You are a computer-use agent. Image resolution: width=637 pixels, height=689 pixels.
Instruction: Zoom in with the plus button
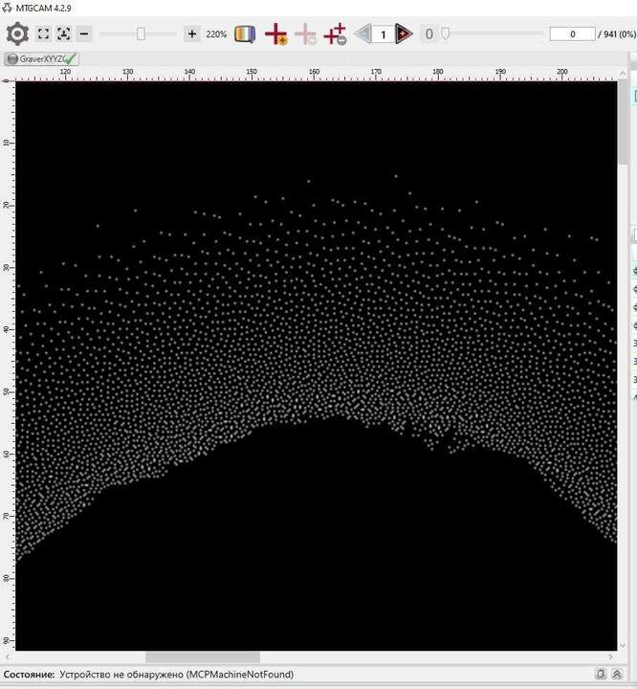[x=191, y=34]
